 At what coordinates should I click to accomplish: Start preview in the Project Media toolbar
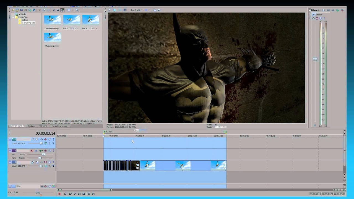point(54,10)
